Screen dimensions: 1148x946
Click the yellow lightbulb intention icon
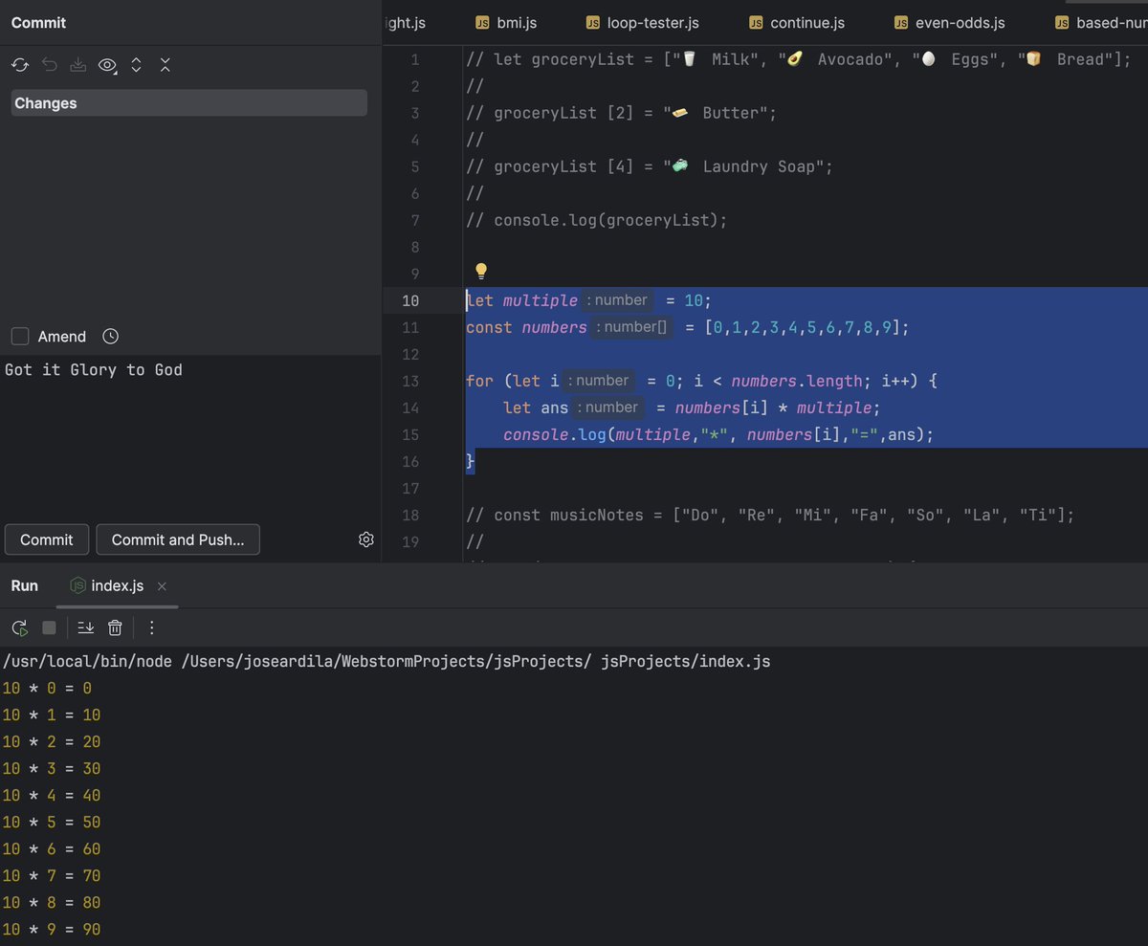coord(481,271)
